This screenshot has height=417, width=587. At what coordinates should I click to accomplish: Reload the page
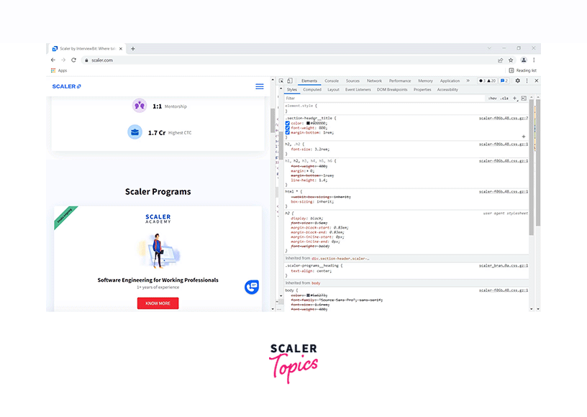(x=73, y=60)
